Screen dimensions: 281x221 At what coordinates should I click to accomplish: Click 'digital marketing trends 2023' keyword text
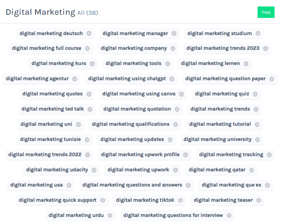point(223,48)
